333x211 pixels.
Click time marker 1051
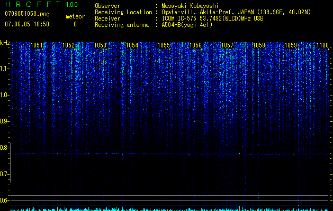pos(37,45)
